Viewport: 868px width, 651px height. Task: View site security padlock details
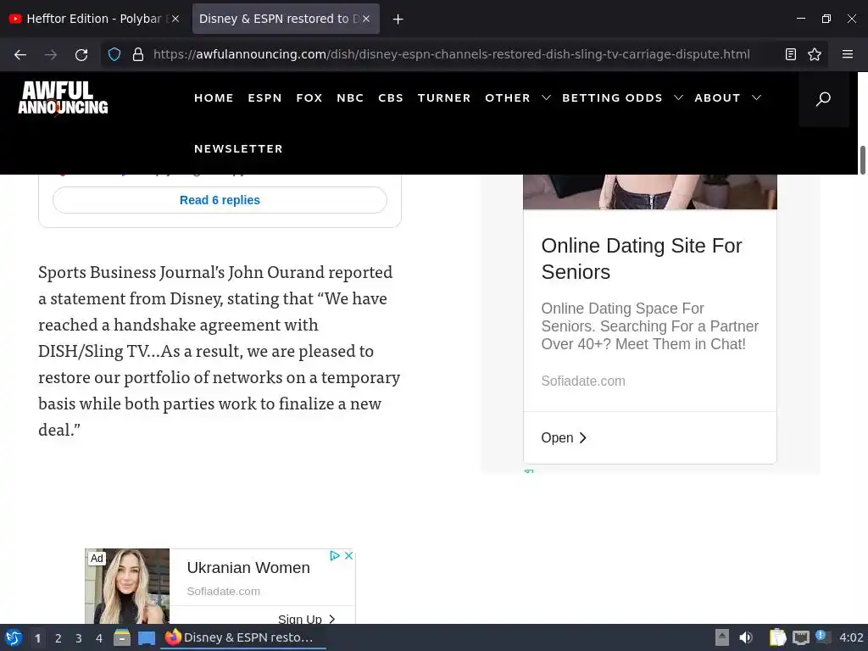tap(138, 54)
